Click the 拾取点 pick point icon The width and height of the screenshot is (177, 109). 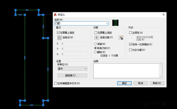[x=59, y=38]
